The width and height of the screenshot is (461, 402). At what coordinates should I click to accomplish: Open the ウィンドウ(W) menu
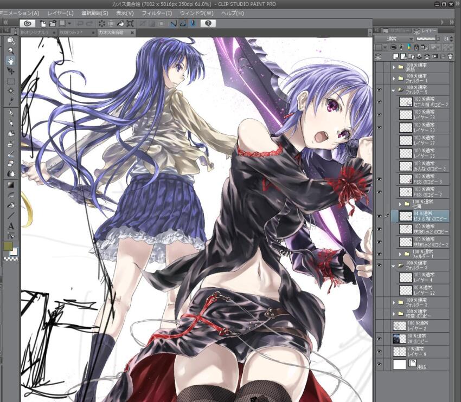(196, 13)
